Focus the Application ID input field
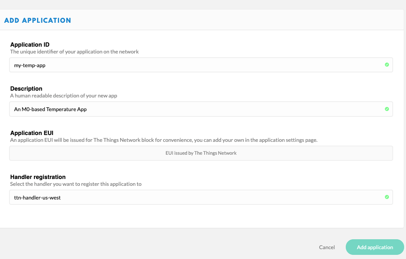406x259 pixels. pyautogui.click(x=189, y=65)
